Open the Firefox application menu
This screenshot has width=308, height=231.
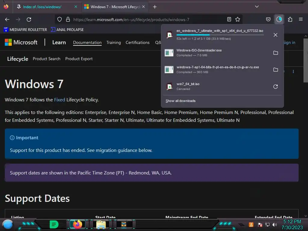[x=301, y=19]
